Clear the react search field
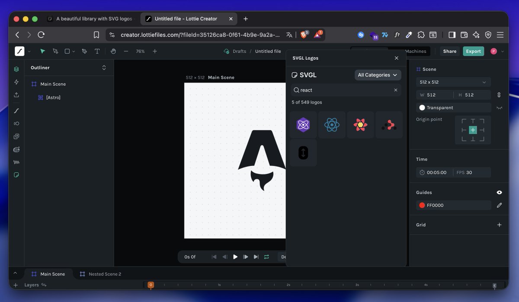519x302 pixels. (x=395, y=90)
